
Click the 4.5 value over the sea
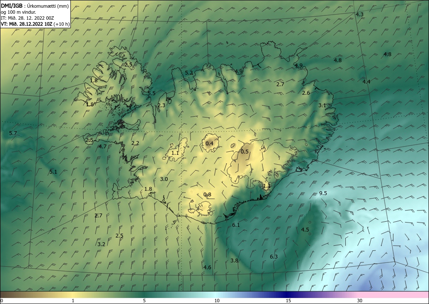(305, 230)
